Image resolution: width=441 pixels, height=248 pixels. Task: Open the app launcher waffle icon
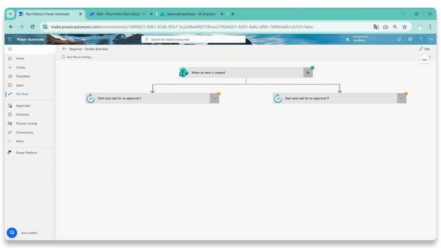(10, 39)
